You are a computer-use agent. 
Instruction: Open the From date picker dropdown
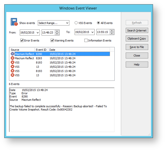point(38,32)
